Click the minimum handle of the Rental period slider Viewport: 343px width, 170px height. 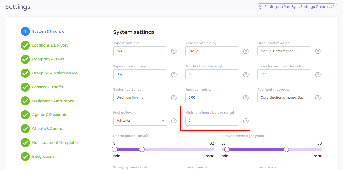point(115,149)
